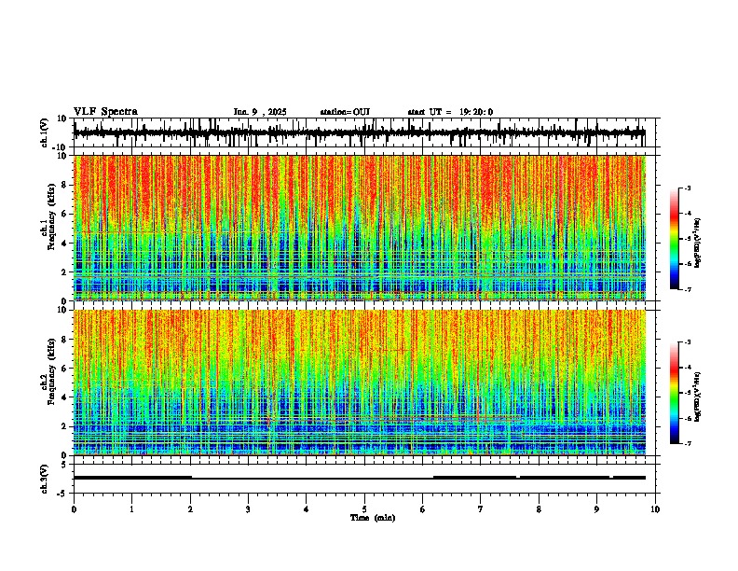This screenshot has height=571, width=738.
Task: Click time axis tick label '3'
Action: (x=248, y=509)
